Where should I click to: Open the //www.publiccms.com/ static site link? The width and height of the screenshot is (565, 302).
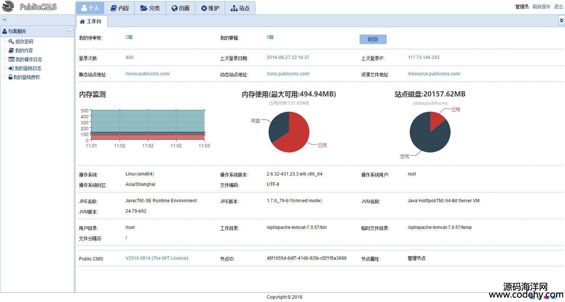point(148,74)
